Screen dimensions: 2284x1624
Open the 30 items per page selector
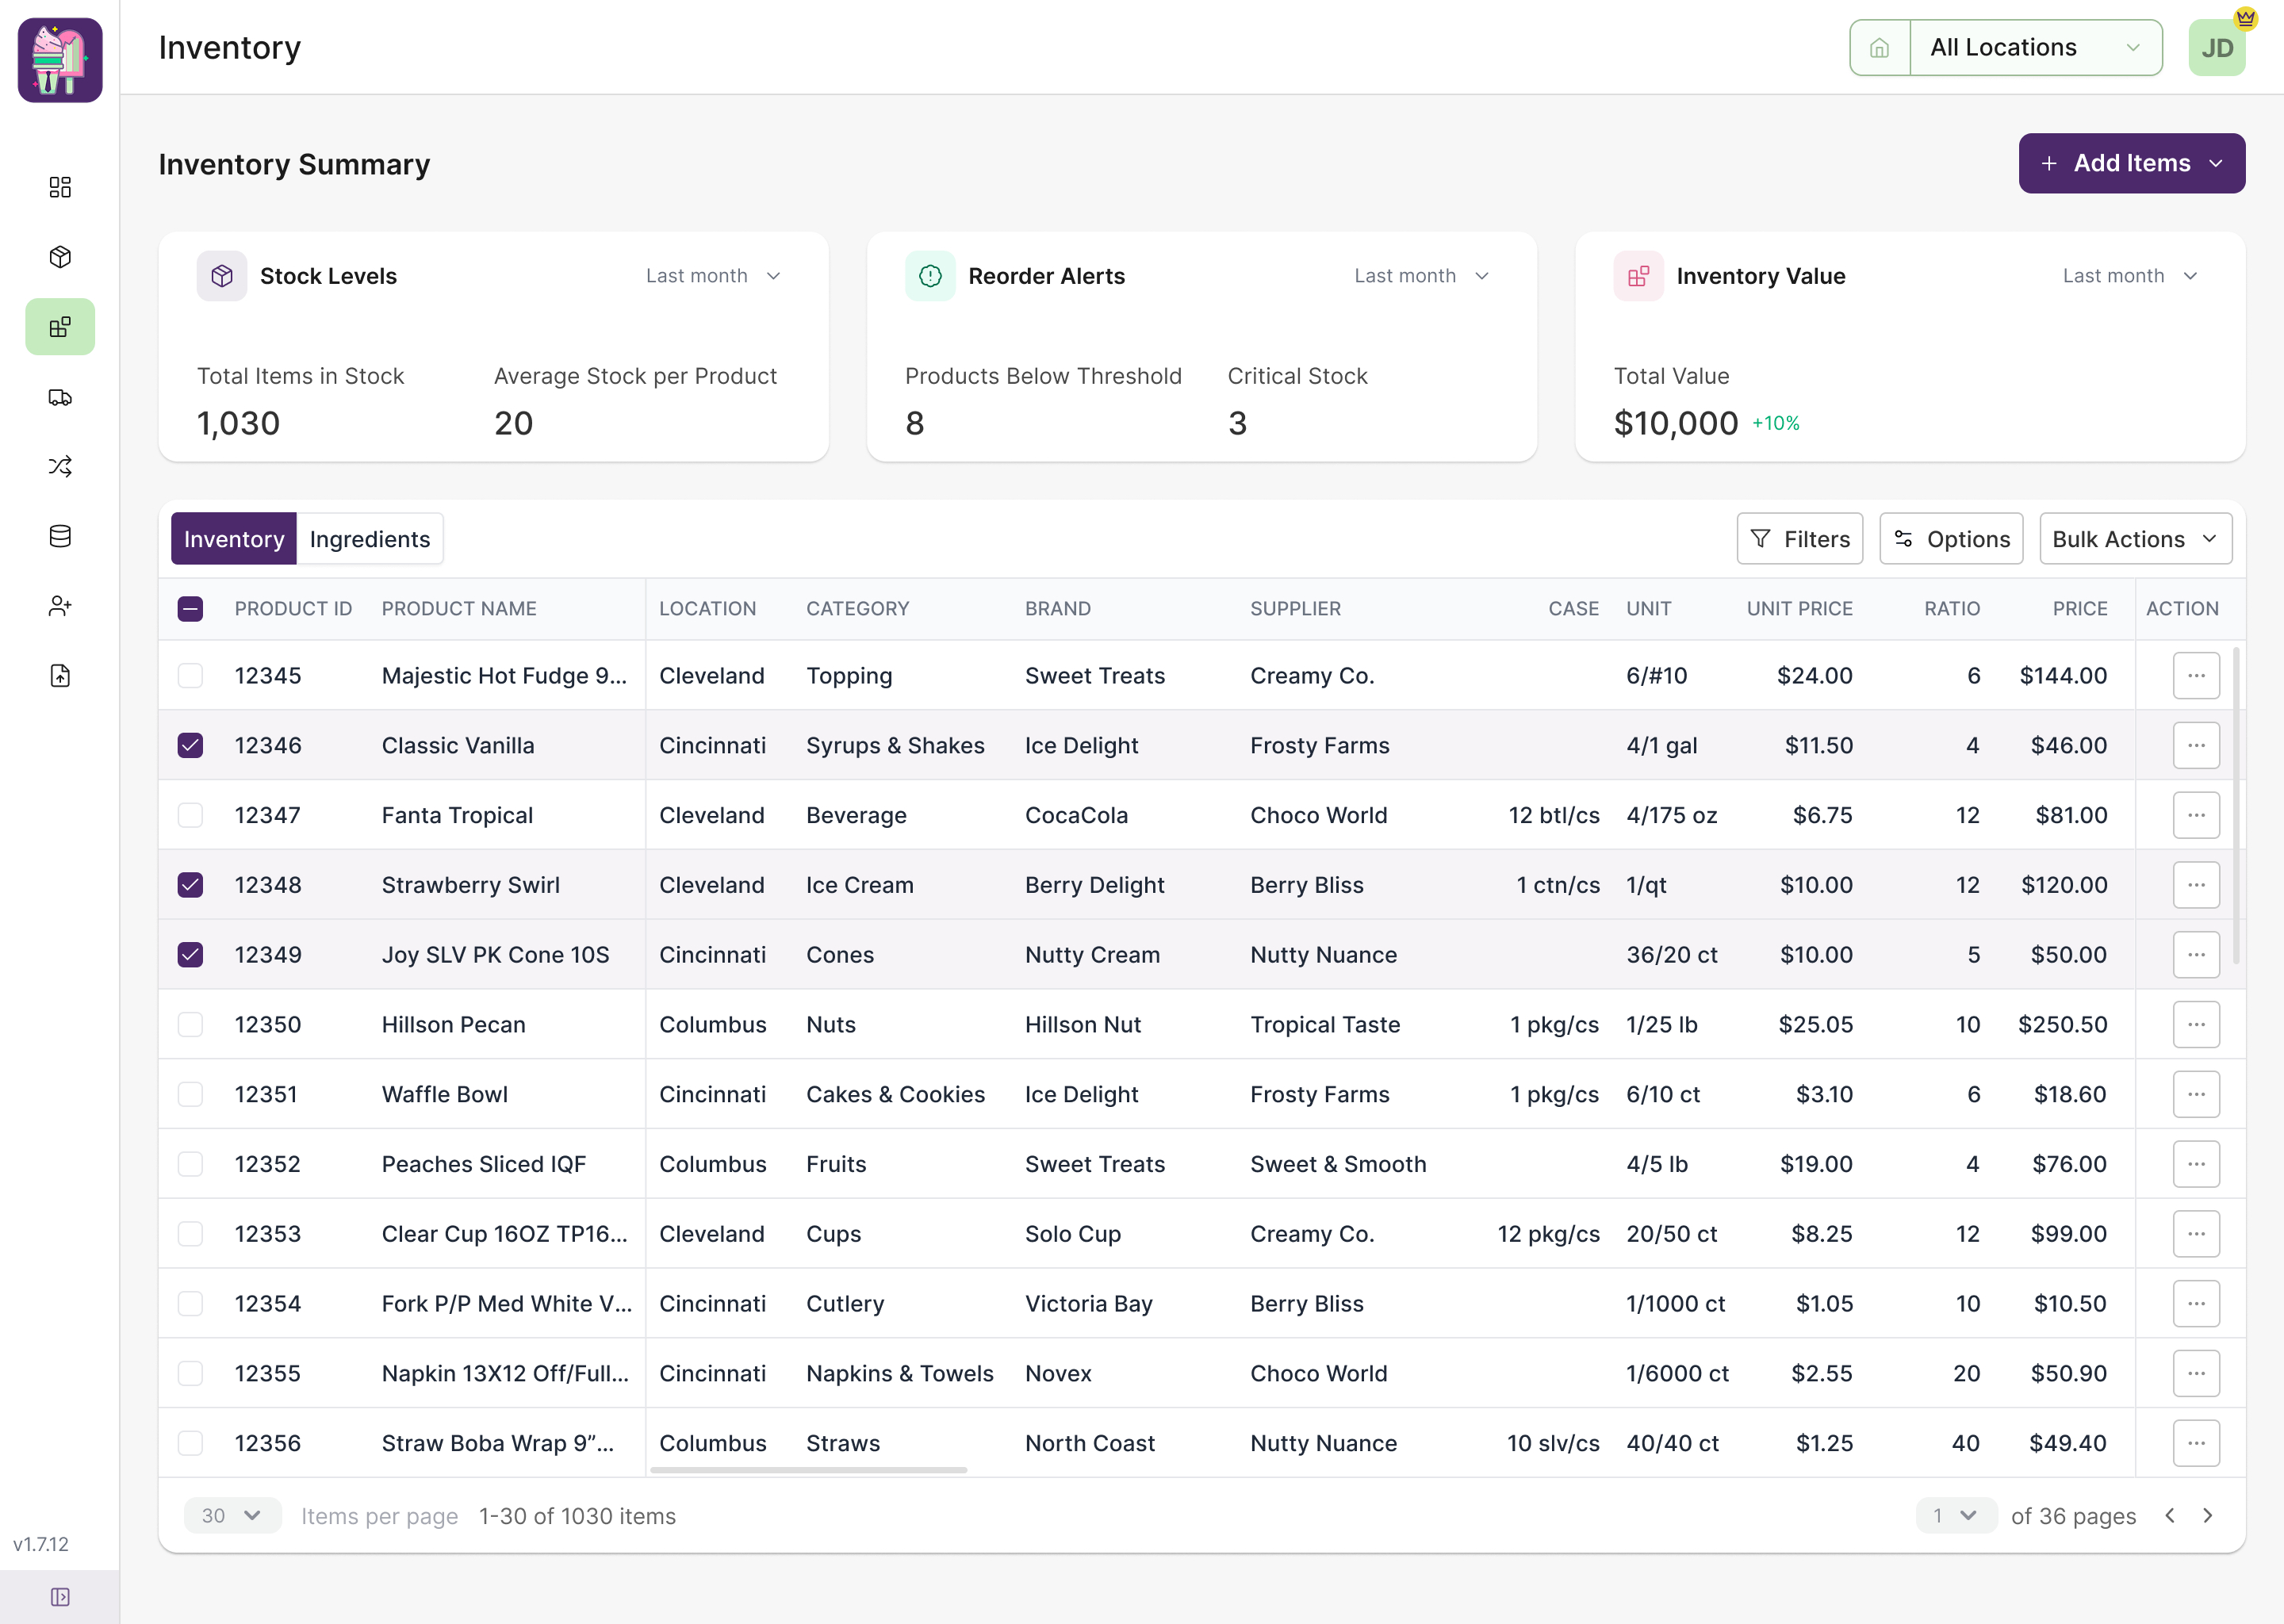coord(232,1516)
